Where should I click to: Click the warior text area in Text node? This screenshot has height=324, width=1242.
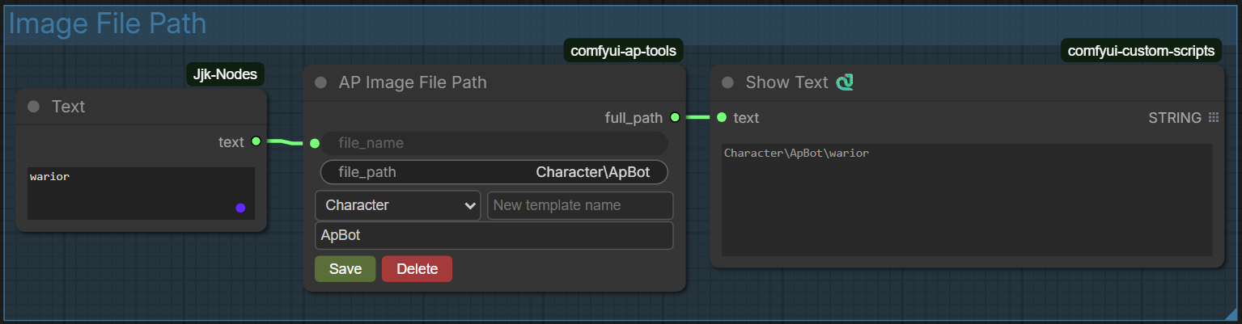[x=141, y=193]
